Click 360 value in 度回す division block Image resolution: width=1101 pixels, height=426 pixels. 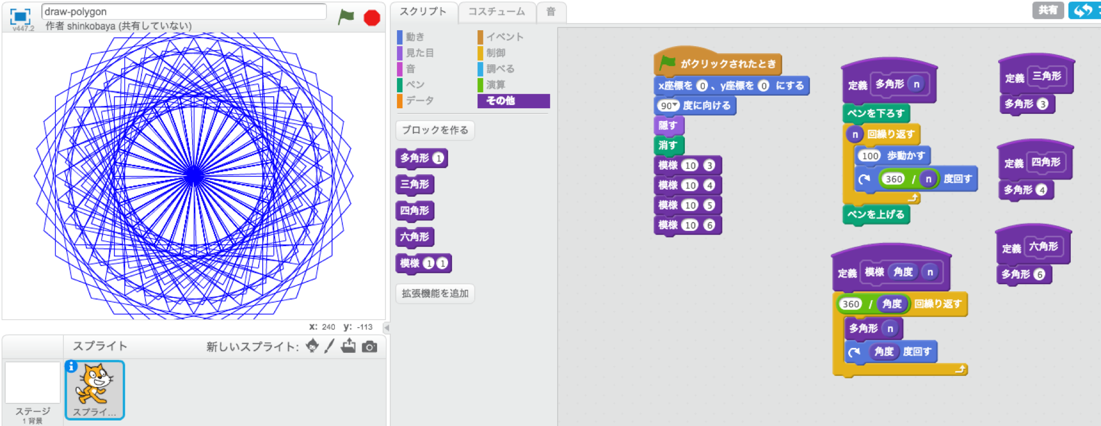[894, 179]
